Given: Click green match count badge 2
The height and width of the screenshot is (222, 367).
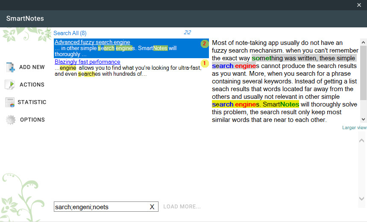Looking at the screenshot, I should [204, 44].
